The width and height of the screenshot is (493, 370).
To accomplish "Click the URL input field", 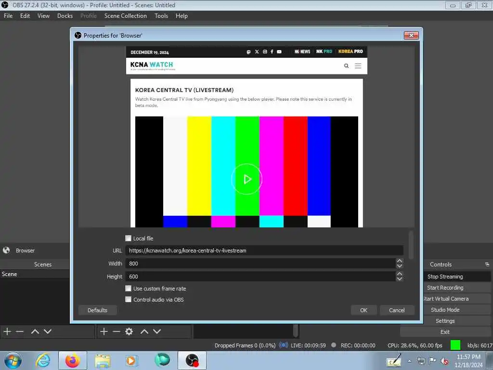I will pos(264,251).
